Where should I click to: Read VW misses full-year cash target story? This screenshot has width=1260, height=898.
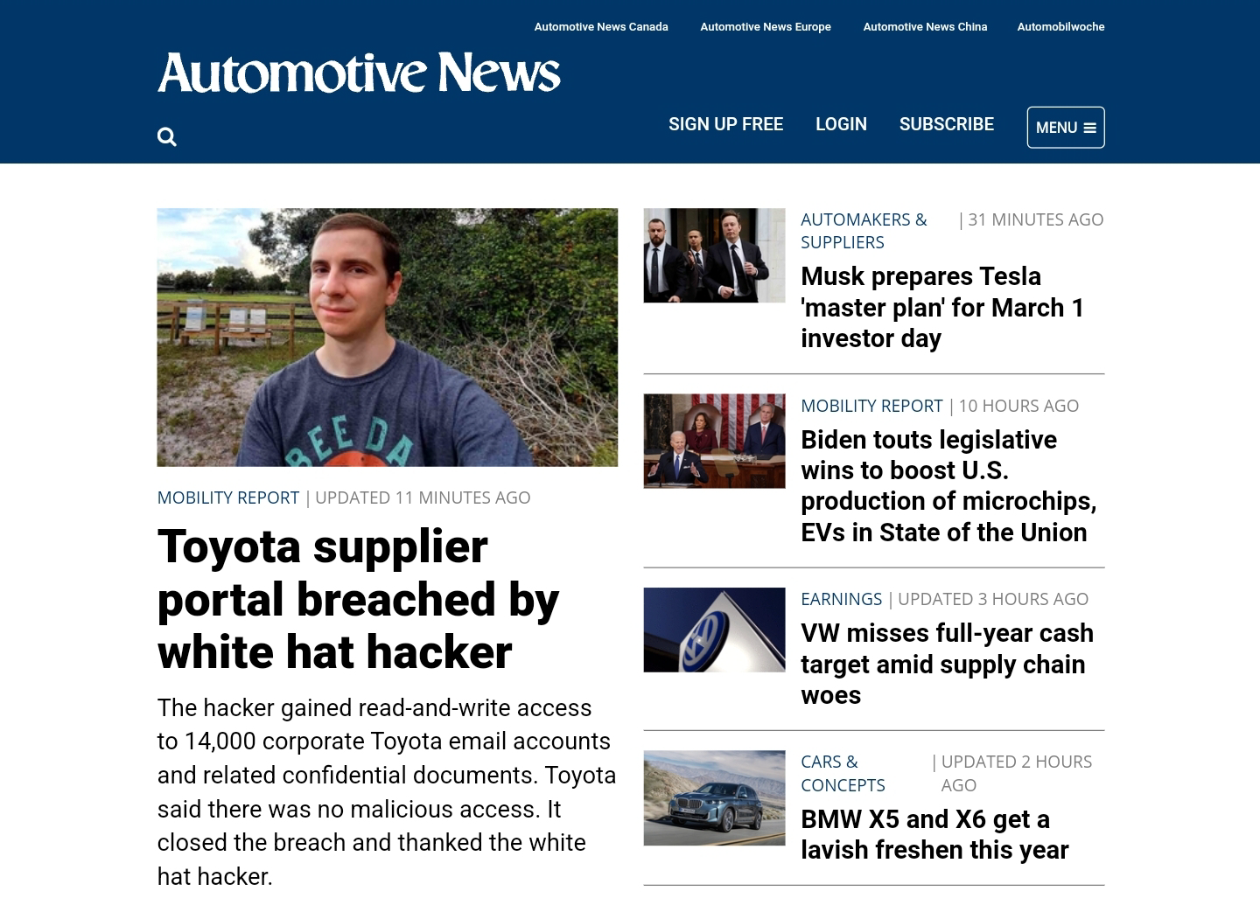pos(947,664)
